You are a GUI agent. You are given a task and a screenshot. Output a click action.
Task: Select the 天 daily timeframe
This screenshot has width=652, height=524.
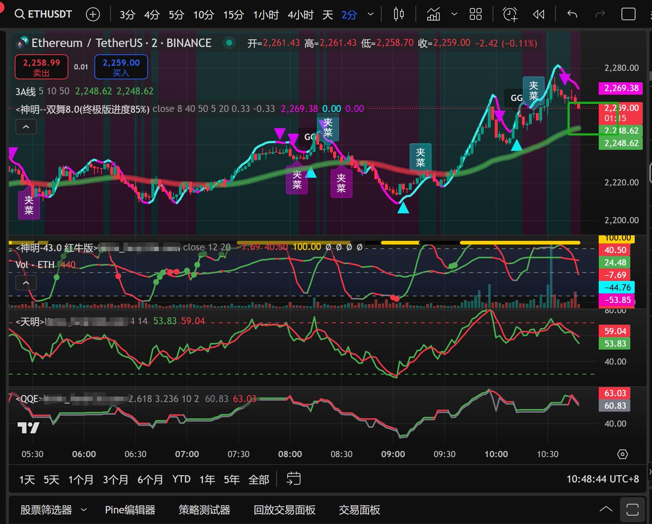pyautogui.click(x=327, y=15)
